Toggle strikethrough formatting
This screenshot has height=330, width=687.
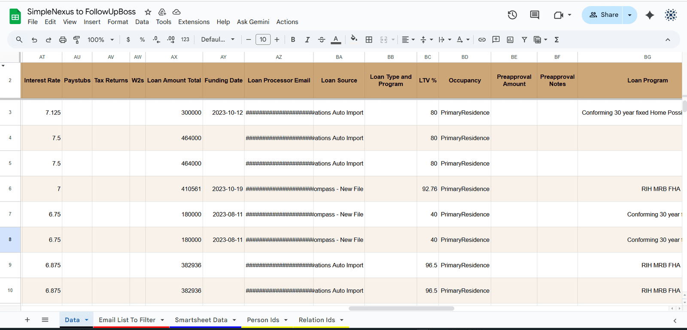click(x=322, y=40)
